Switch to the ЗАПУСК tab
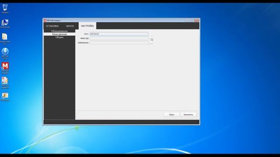 (70, 26)
